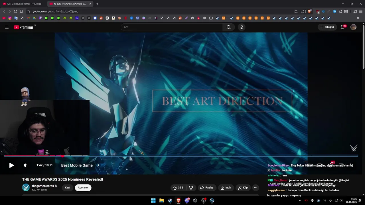Click chat username saygiylasunar

[277, 190]
